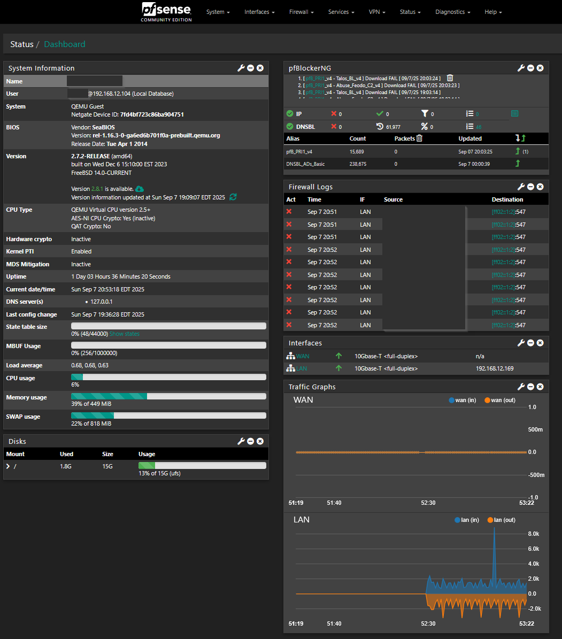The height and width of the screenshot is (639, 562).
Task: Click the Firewall Logs wrench icon
Action: (521, 187)
